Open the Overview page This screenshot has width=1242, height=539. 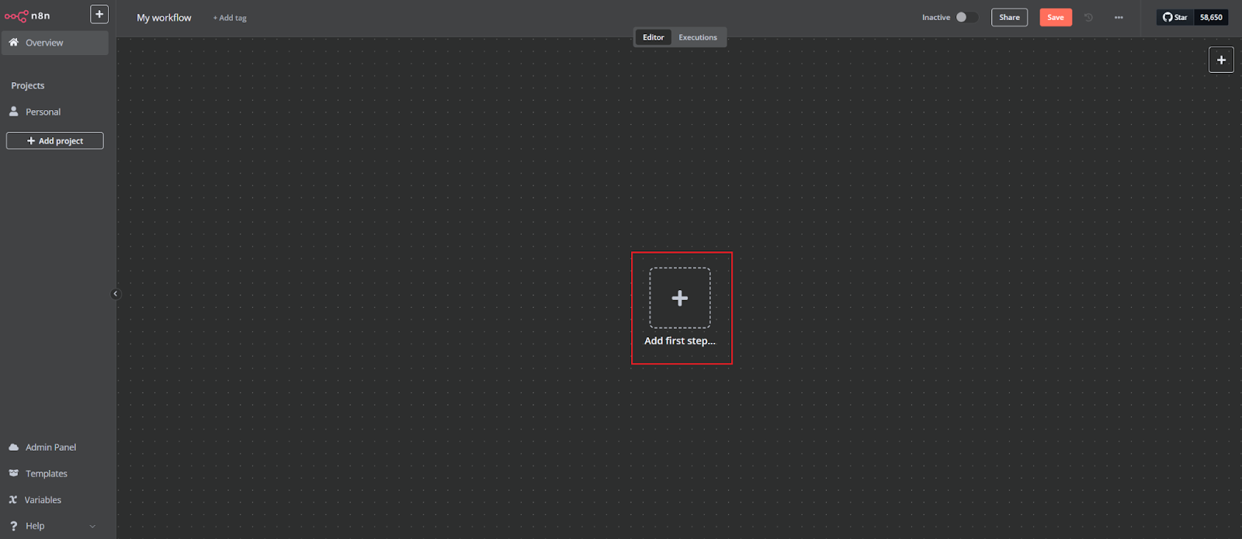(44, 43)
